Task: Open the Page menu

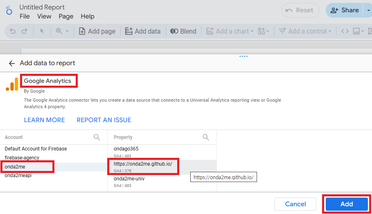Action: tap(66, 16)
